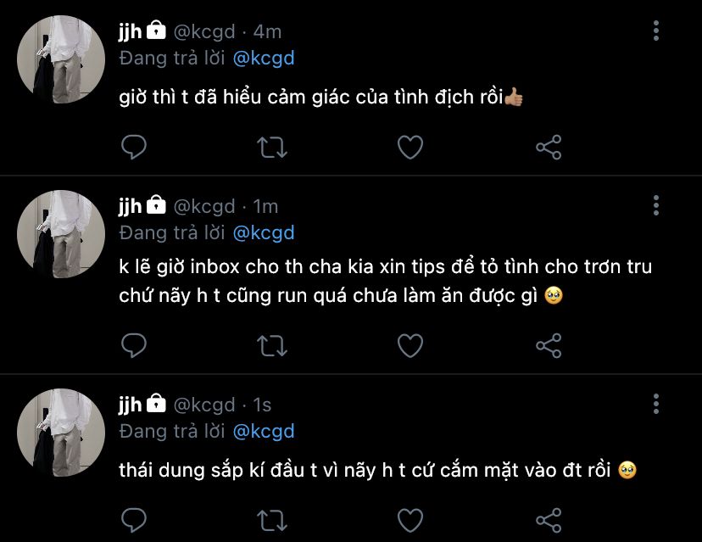702x542 pixels.
Task: Reply to the tweet posted 1s ago
Action: pyautogui.click(x=135, y=518)
